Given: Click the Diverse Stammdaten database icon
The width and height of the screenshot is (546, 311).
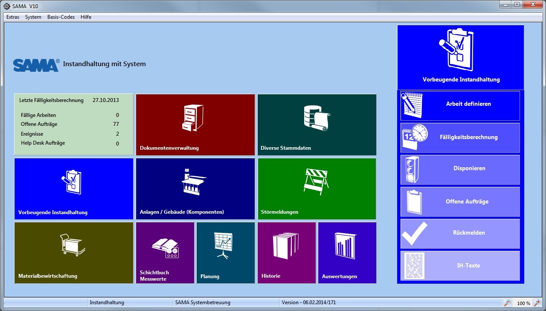Looking at the screenshot, I should click(x=317, y=117).
